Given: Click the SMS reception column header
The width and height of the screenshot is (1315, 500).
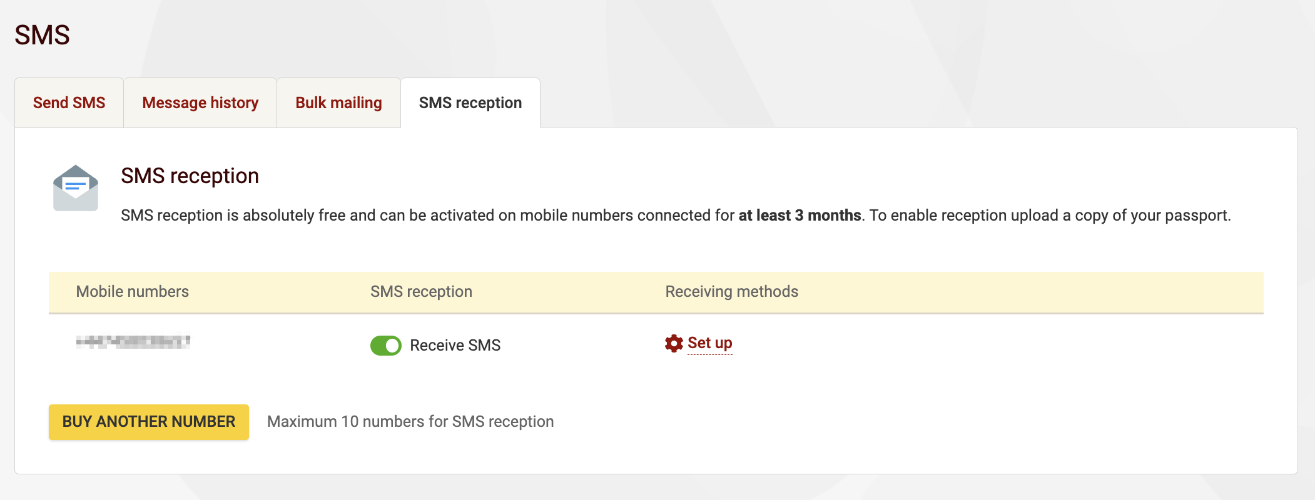Looking at the screenshot, I should coord(421,291).
